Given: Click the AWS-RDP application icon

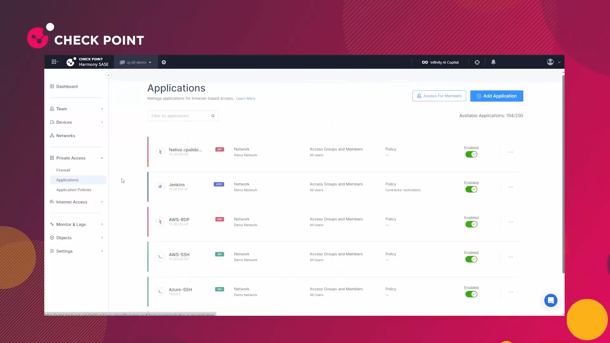Looking at the screenshot, I should [160, 222].
